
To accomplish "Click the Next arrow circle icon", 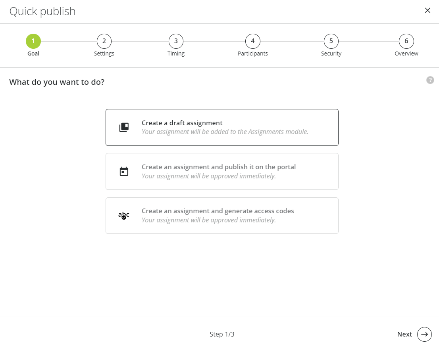I will coord(424,334).
